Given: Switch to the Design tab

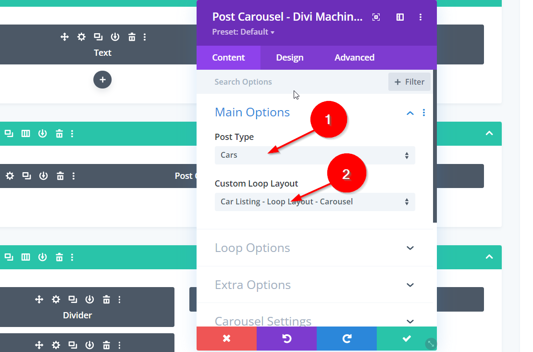Looking at the screenshot, I should (x=289, y=58).
